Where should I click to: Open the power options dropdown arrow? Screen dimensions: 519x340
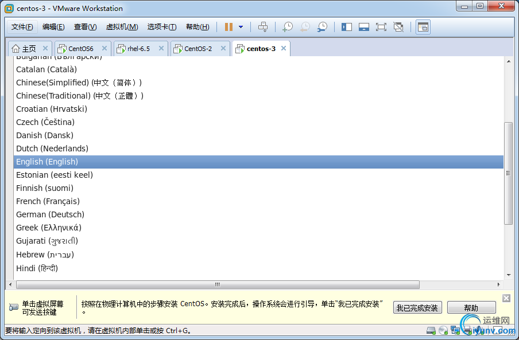(241, 27)
